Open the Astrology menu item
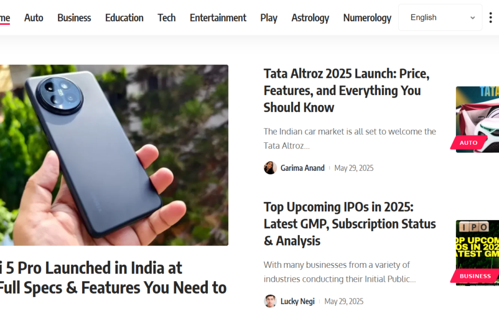This screenshot has height=327, width=499. pyautogui.click(x=310, y=18)
